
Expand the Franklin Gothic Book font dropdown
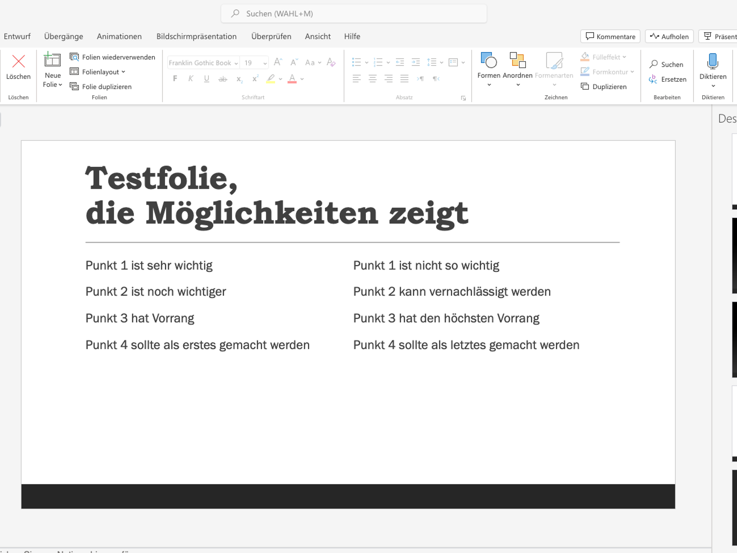[x=236, y=63]
